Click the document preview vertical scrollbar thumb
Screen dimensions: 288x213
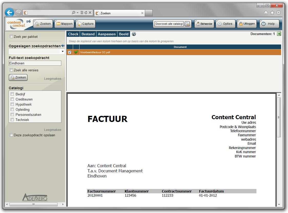tap(279, 117)
